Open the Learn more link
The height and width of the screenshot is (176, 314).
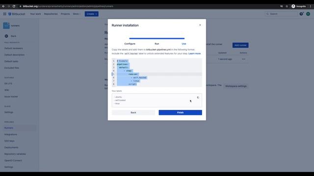[194, 53]
